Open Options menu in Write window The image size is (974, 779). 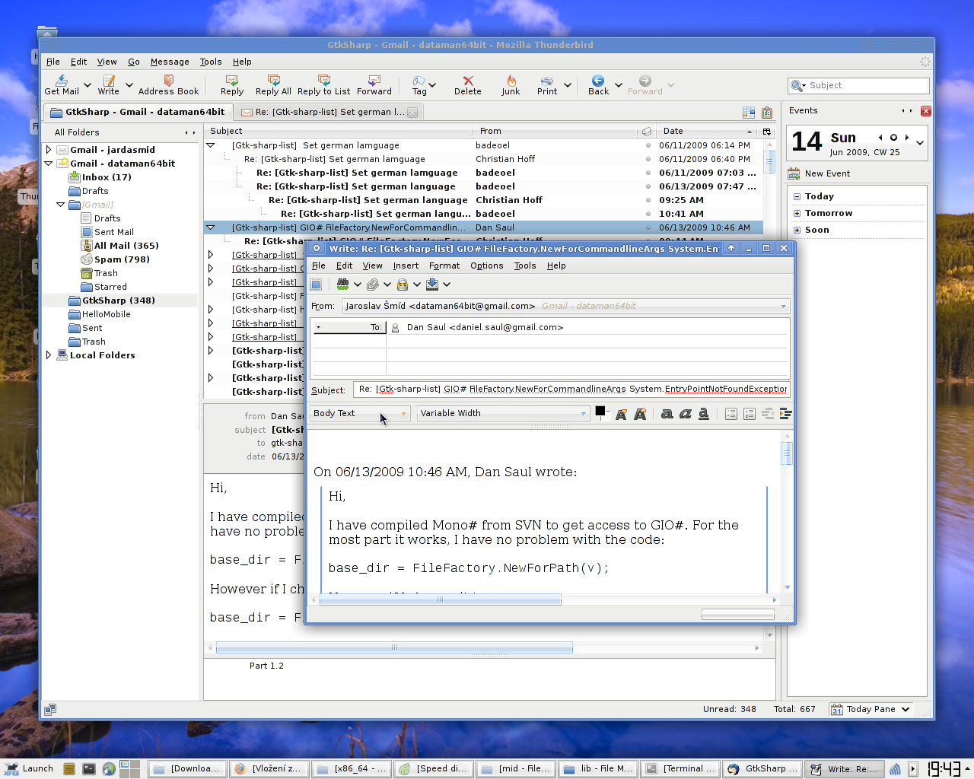click(x=486, y=265)
